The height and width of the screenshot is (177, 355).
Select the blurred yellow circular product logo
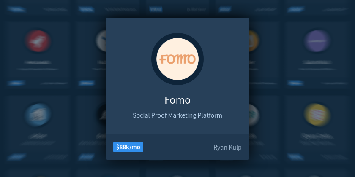click(317, 115)
